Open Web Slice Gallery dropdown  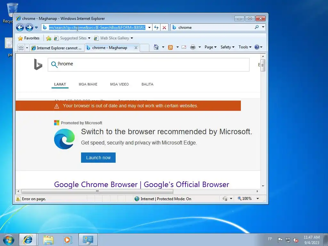(114, 38)
